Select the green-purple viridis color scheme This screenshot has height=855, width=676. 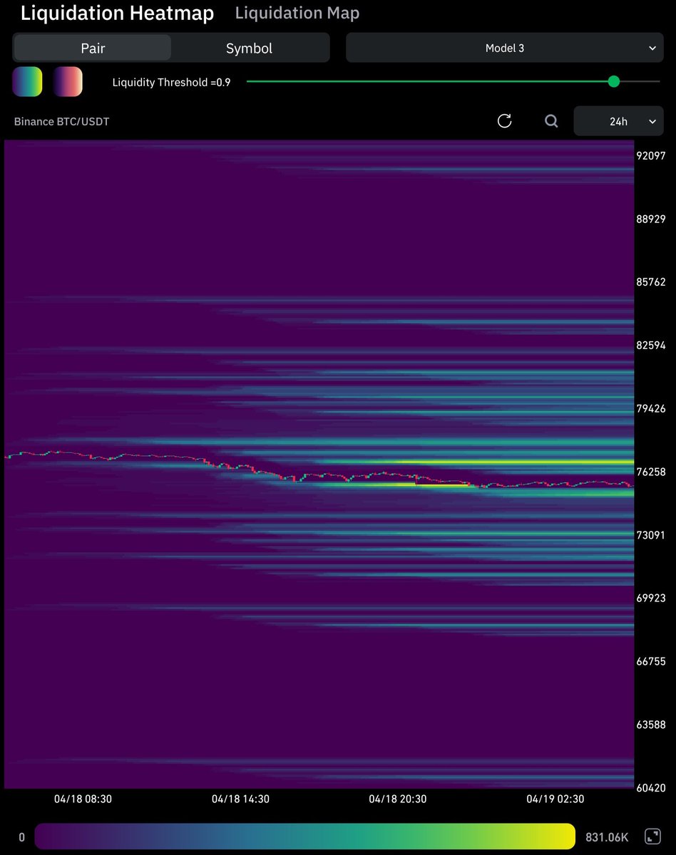27,82
